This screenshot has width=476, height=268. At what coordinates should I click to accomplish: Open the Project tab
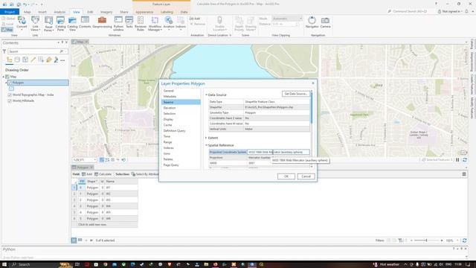[x=10, y=12]
